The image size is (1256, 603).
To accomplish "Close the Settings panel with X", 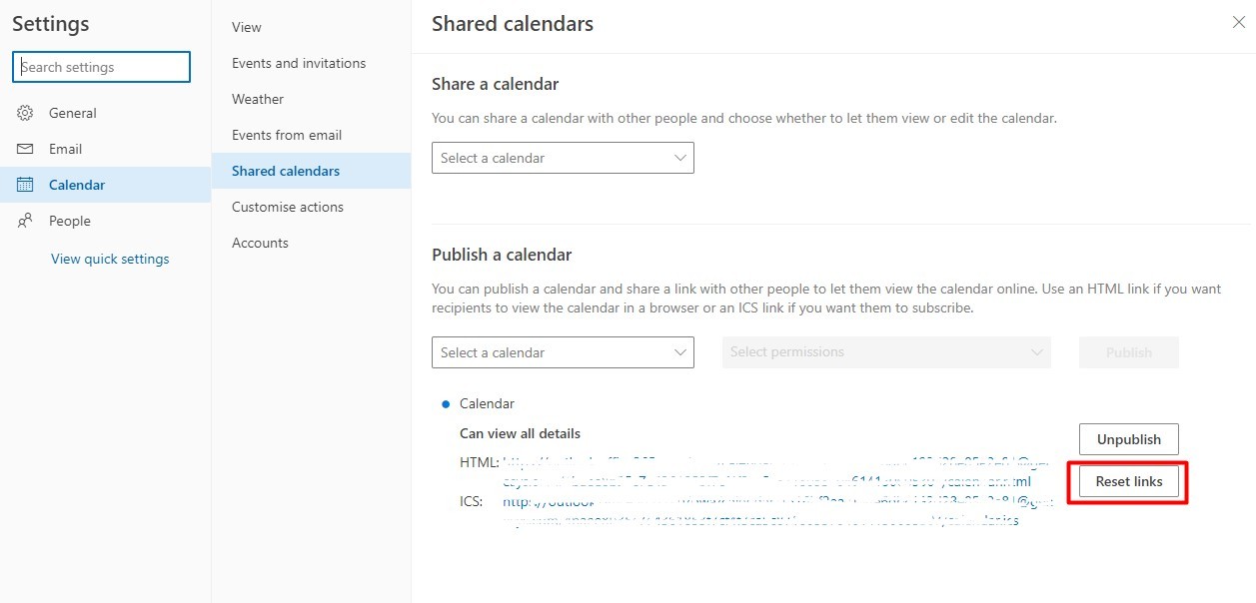I will (1238, 22).
